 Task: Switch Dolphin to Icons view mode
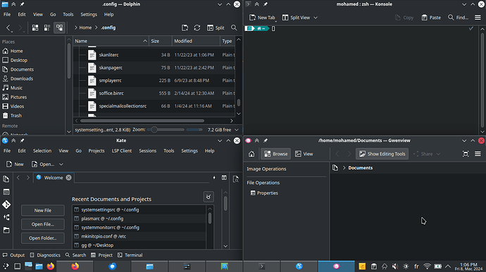35,28
